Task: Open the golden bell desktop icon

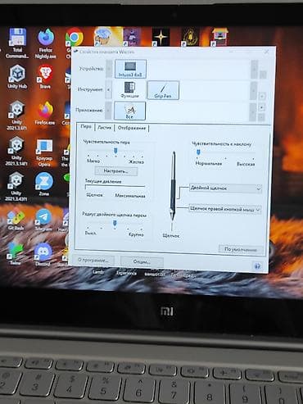Action: [190, 36]
